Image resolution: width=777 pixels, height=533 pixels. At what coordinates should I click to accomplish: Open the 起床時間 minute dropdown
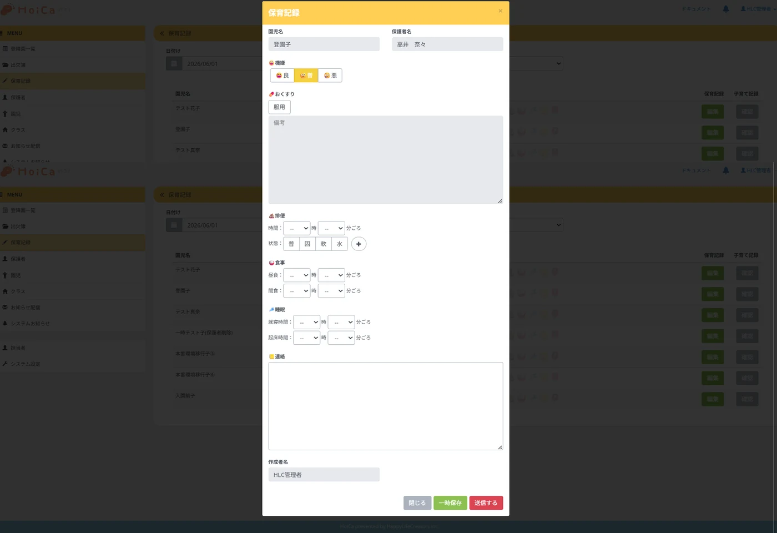pos(341,338)
